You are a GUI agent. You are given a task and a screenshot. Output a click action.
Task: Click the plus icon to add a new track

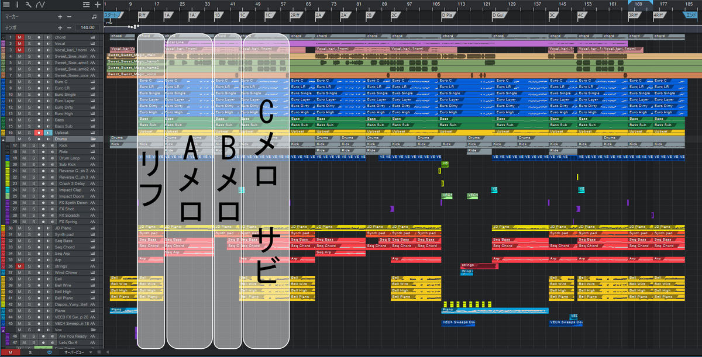point(98,5)
